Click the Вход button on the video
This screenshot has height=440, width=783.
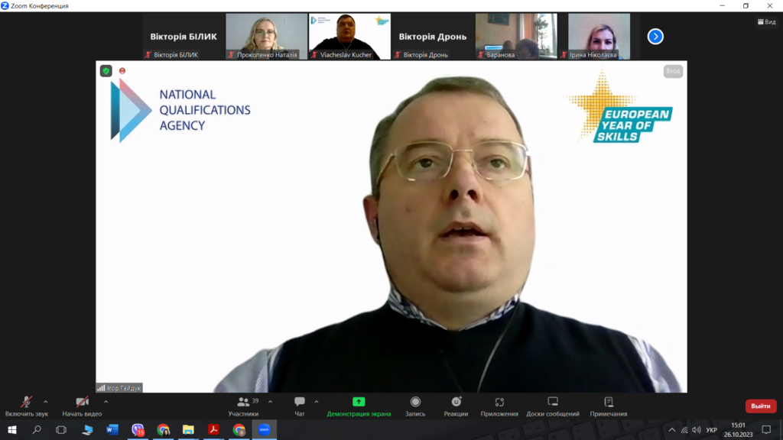[673, 71]
